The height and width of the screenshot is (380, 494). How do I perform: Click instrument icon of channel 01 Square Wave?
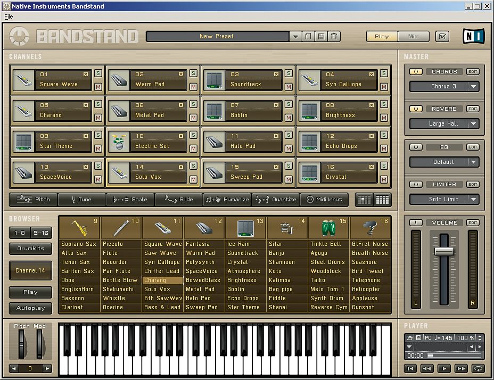(23, 80)
